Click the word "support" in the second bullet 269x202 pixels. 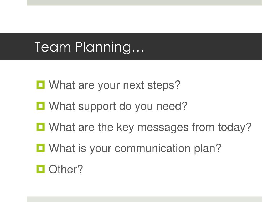(97, 107)
